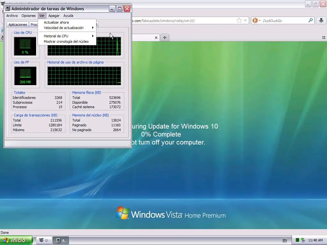Click the Subprocesos value 214

coord(59,102)
